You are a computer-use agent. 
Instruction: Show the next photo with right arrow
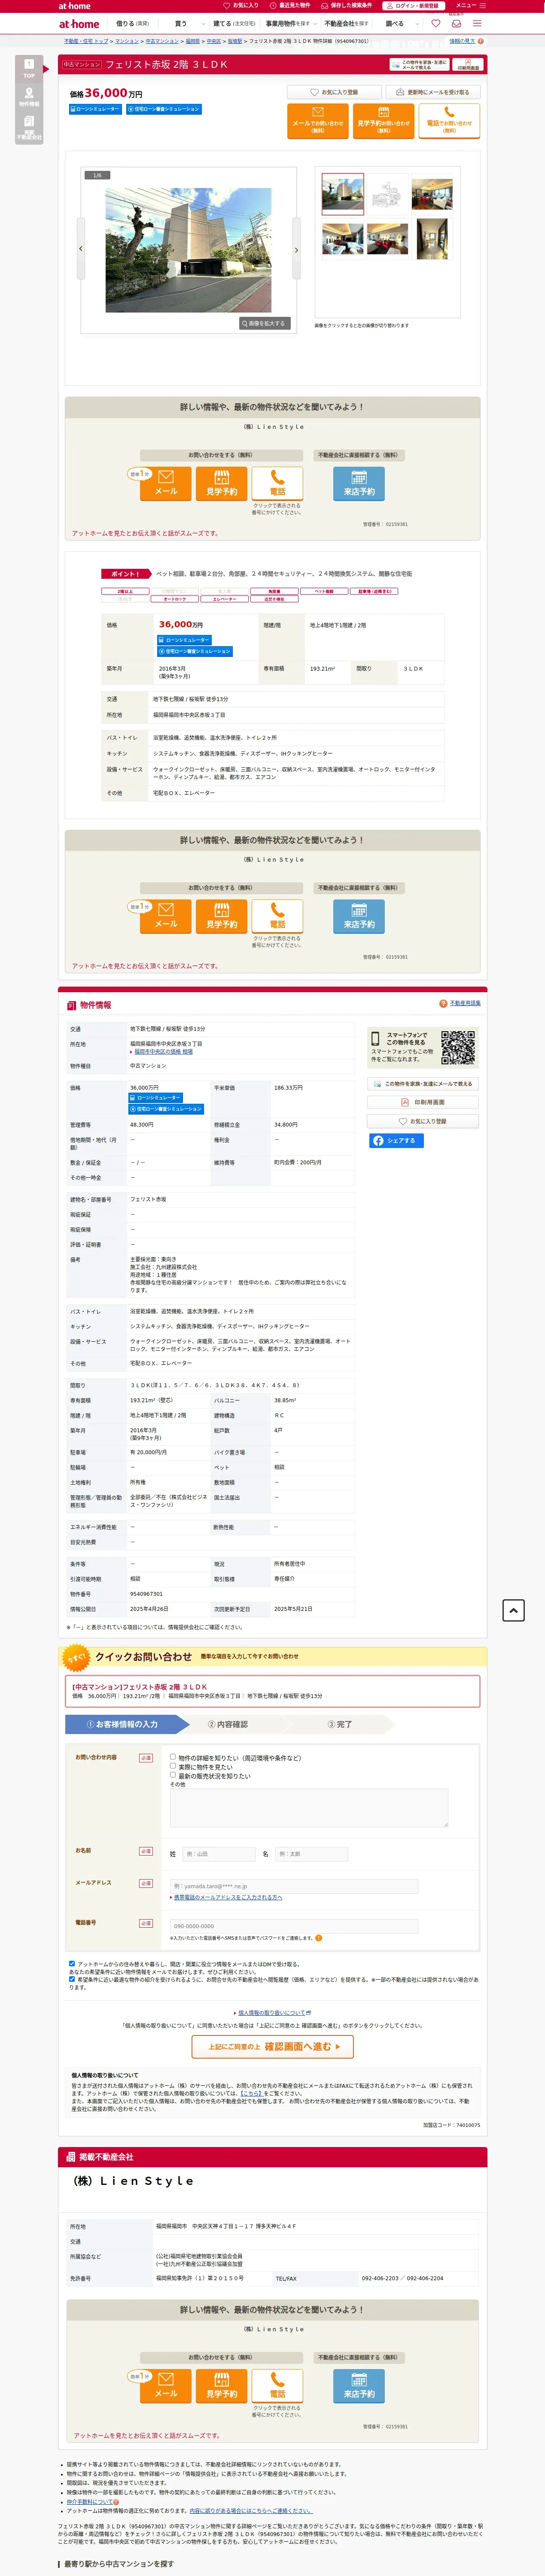296,249
